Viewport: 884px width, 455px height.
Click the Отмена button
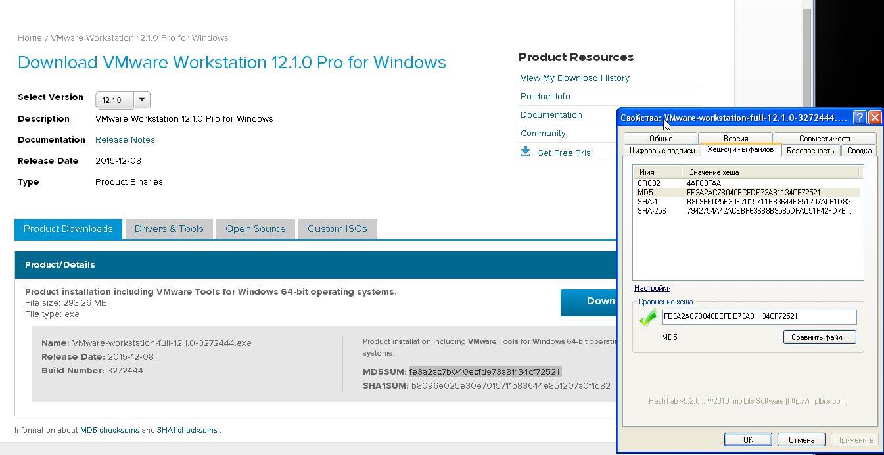pos(801,439)
